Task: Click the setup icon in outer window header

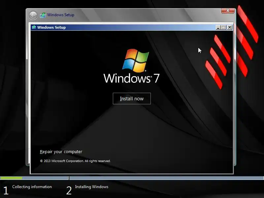Action: click(x=43, y=15)
